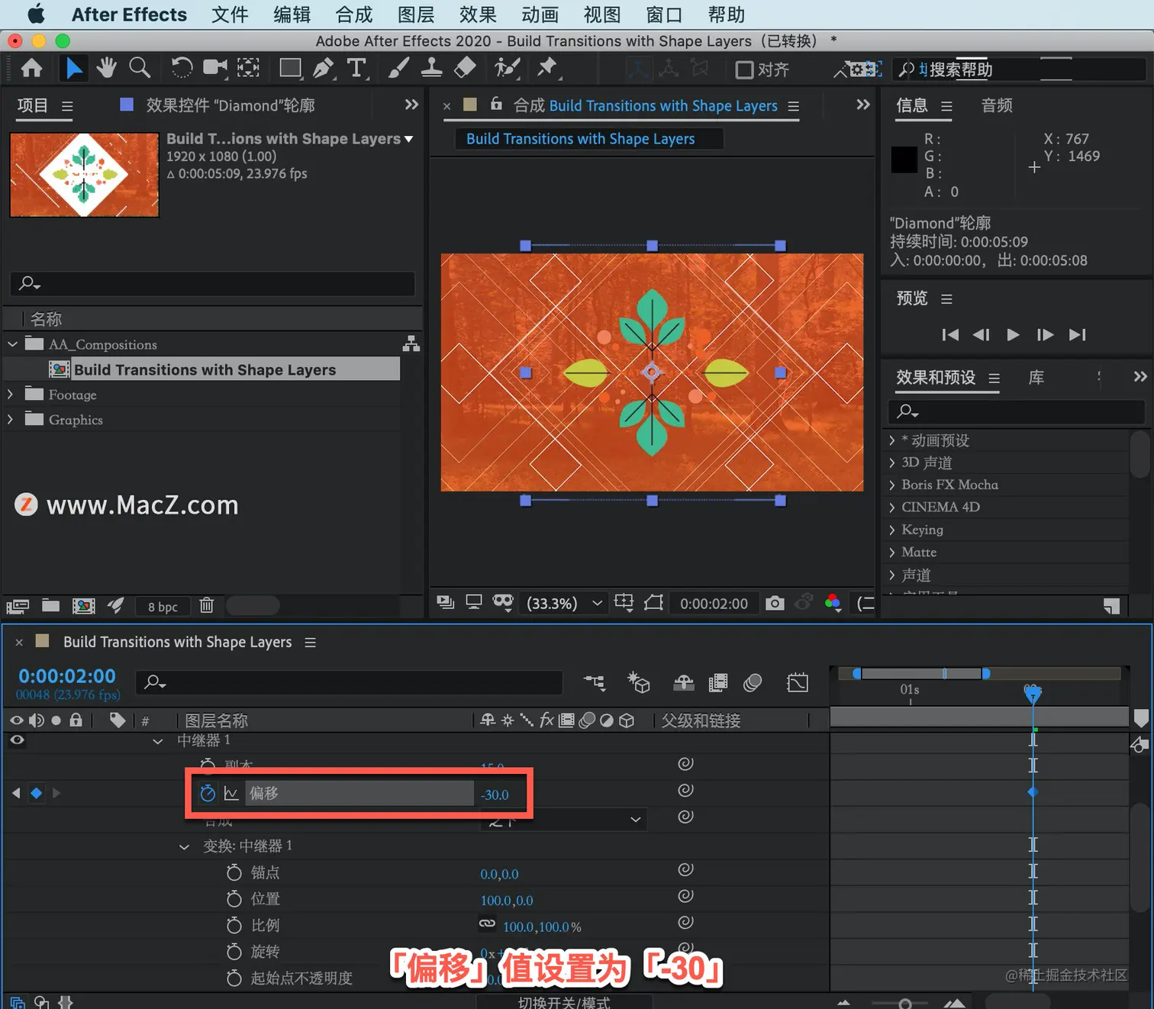This screenshot has width=1154, height=1009.
Task: Go to the Home screen icon
Action: [31, 69]
